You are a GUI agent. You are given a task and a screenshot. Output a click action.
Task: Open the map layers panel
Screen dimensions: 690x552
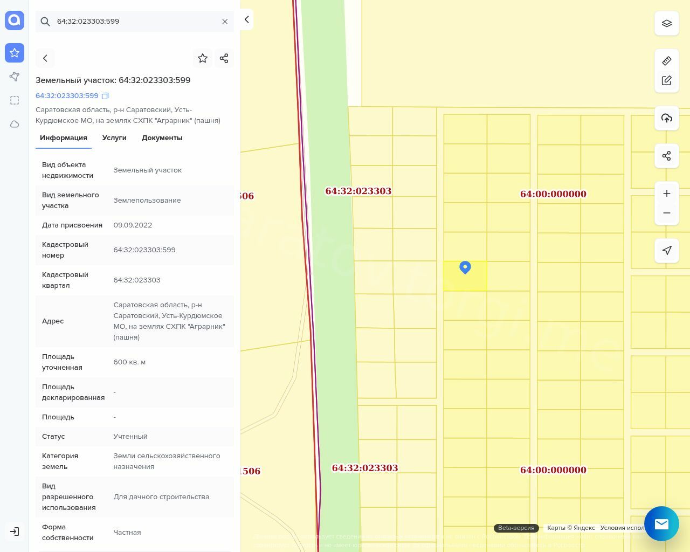[666, 24]
